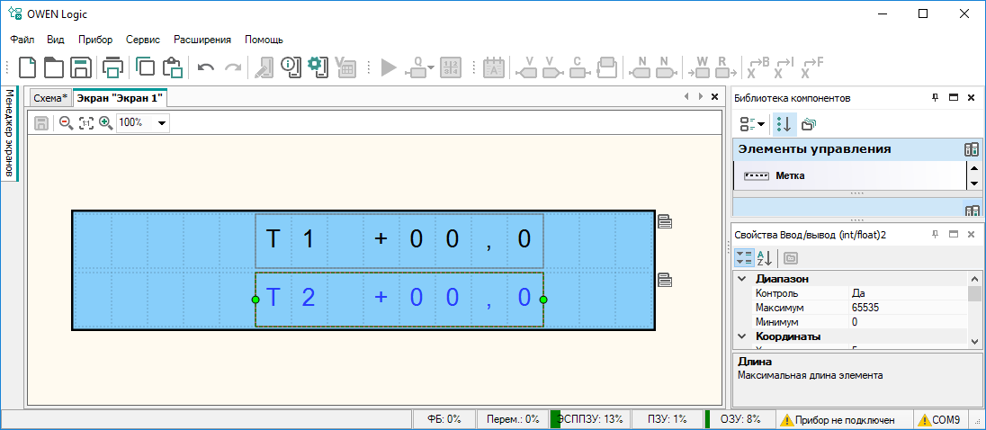Viewport: 986px width, 430px height.
Task: Zoom in on the screen editor
Action: (x=105, y=122)
